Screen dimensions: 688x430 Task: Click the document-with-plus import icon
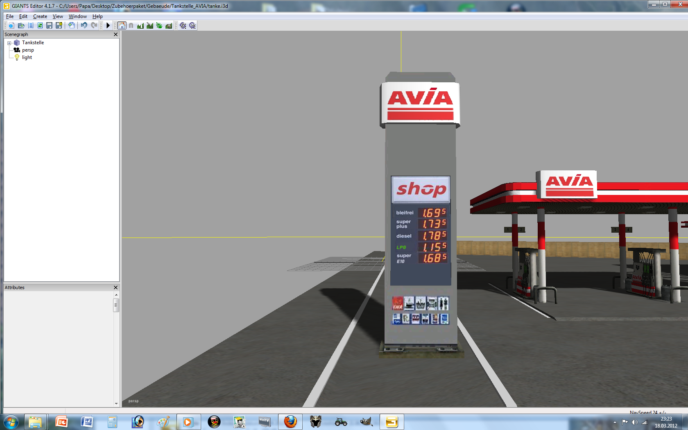(71, 25)
